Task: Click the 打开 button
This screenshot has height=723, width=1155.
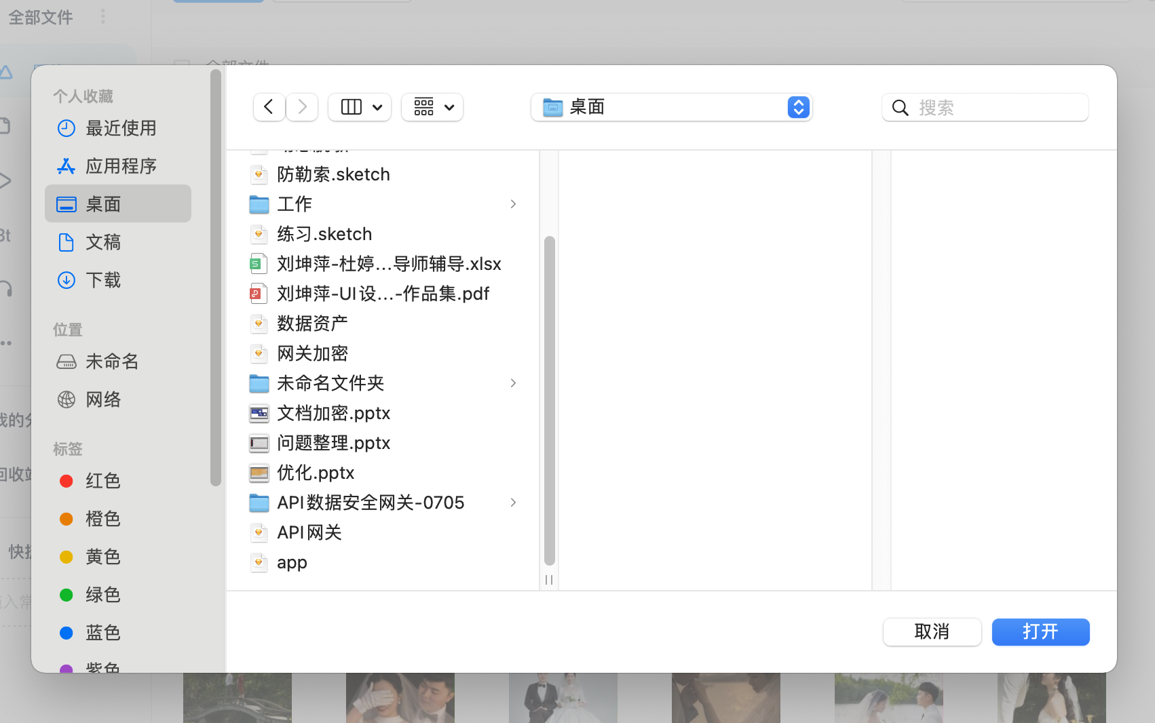Action: [1040, 632]
